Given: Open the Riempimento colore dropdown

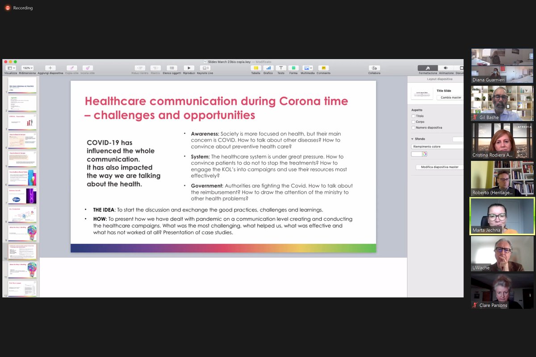Looking at the screenshot, I should coord(437,146).
